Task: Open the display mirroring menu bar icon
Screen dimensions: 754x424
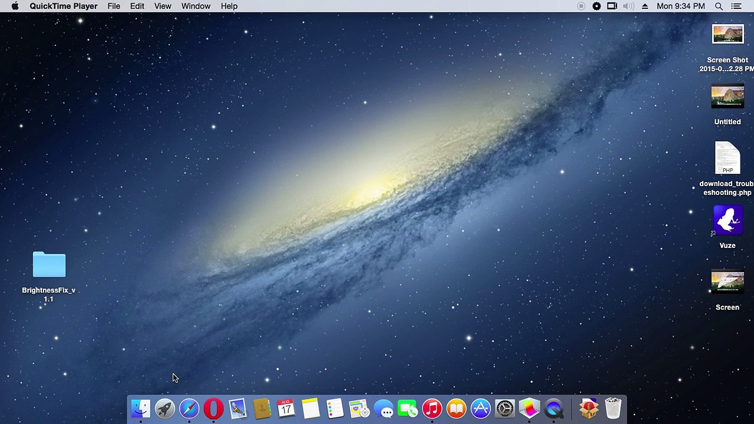Action: (612, 6)
